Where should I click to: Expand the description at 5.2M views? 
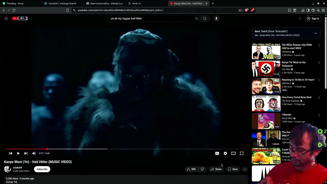[x=20, y=179]
